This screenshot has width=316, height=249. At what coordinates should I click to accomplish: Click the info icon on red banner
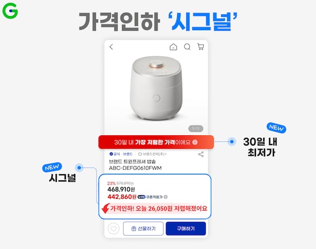(x=195, y=142)
